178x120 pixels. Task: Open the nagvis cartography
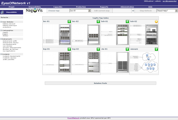[x=5, y=34]
